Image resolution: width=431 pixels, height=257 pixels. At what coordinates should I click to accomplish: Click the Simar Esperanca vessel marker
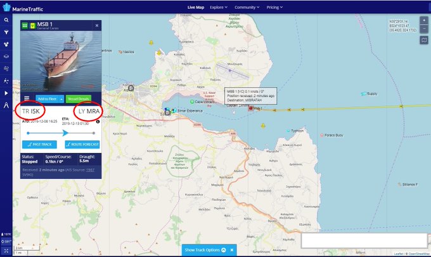(174, 110)
